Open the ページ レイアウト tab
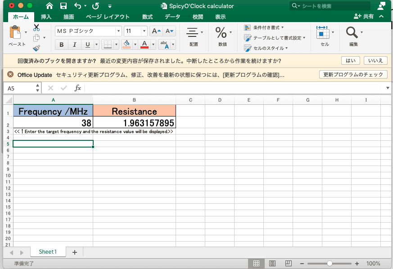This screenshot has height=269, width=393. pos(108,17)
